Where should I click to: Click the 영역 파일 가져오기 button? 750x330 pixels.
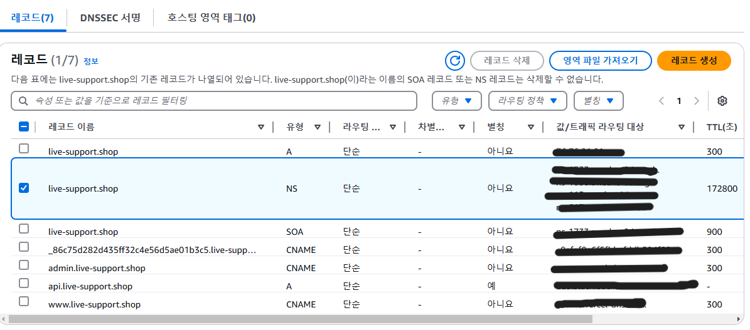[599, 61]
